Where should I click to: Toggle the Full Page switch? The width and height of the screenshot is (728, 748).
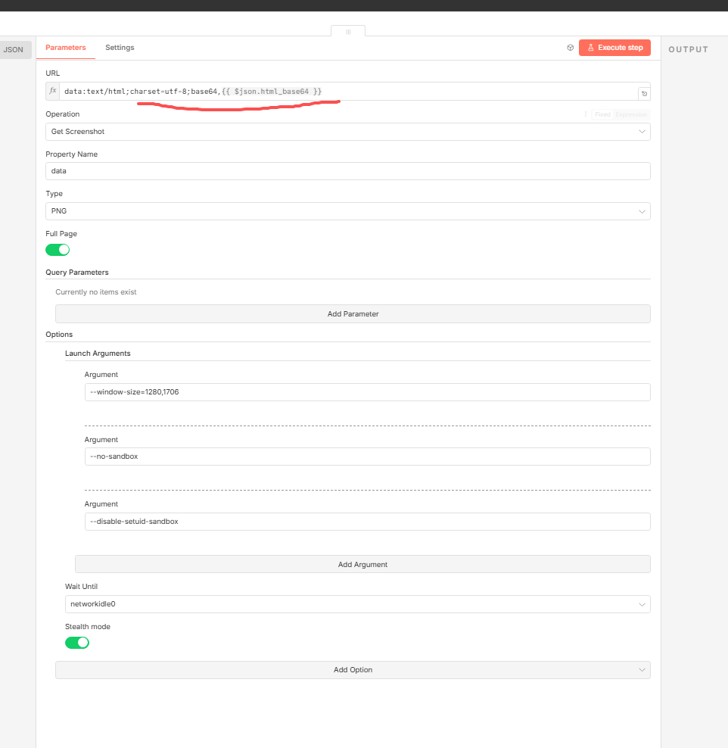click(x=58, y=250)
